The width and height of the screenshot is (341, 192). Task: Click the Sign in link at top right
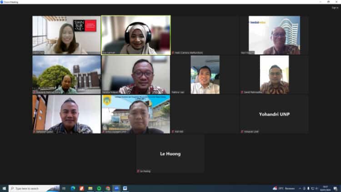[x=335, y=8]
